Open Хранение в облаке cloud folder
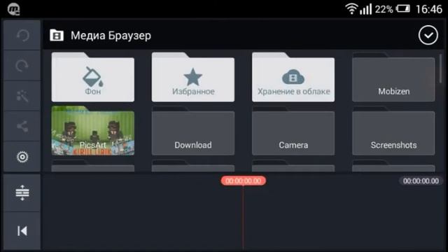The height and width of the screenshot is (252, 448). tap(293, 77)
